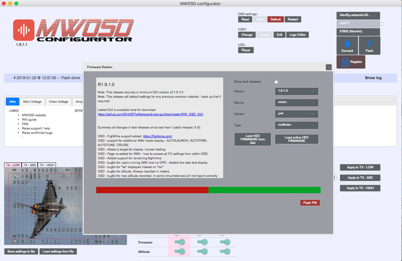
Task: Click Load settings from file
Action: pos(58,252)
